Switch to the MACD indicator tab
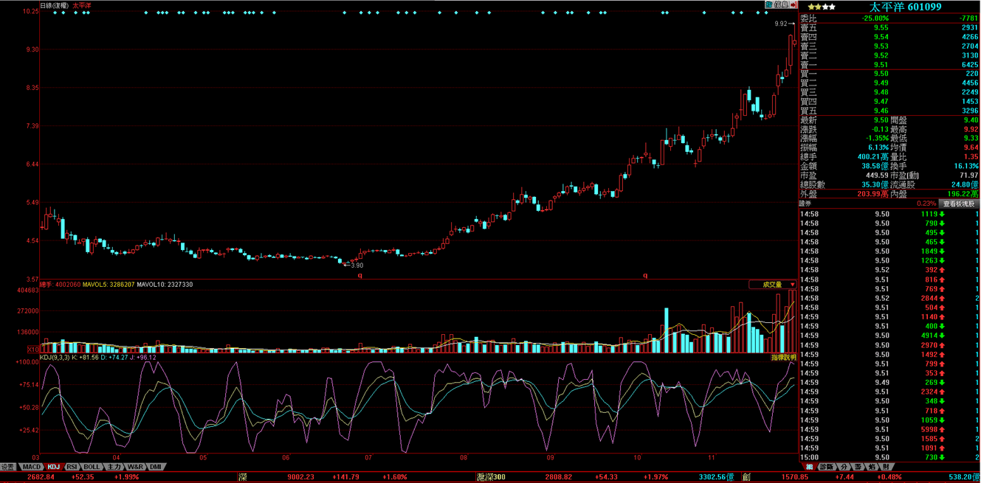981x483 pixels. (32, 467)
